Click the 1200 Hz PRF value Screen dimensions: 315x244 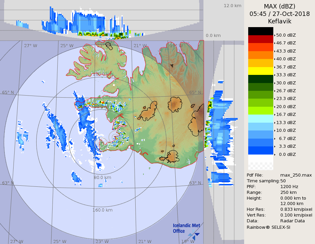pos(289,186)
